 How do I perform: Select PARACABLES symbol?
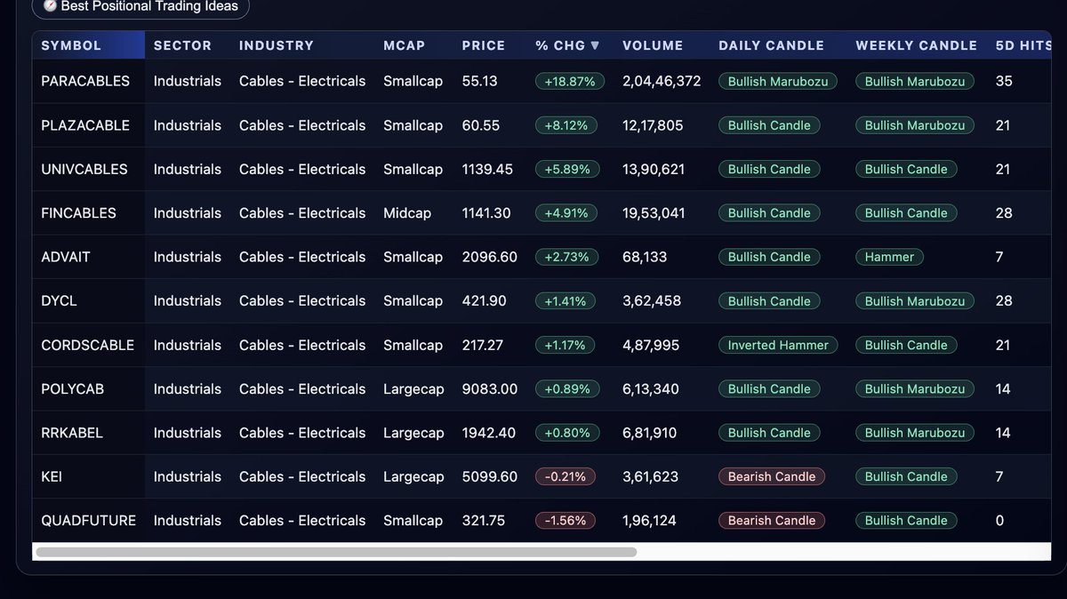[x=85, y=81]
